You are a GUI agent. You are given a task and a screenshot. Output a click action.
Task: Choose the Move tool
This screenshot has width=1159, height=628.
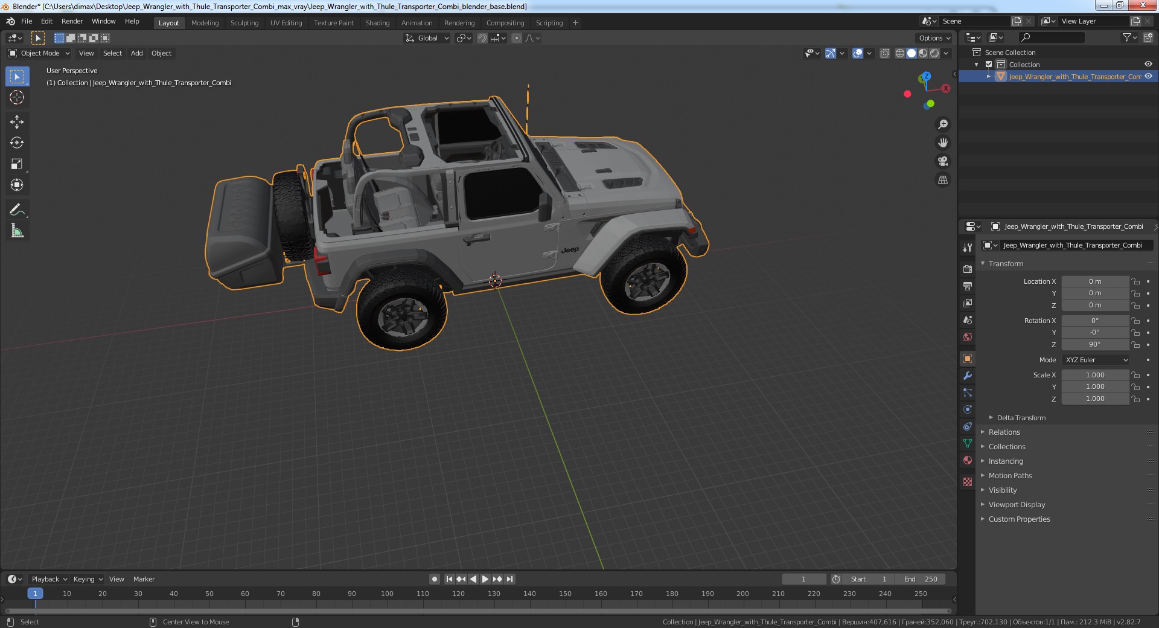(x=17, y=122)
